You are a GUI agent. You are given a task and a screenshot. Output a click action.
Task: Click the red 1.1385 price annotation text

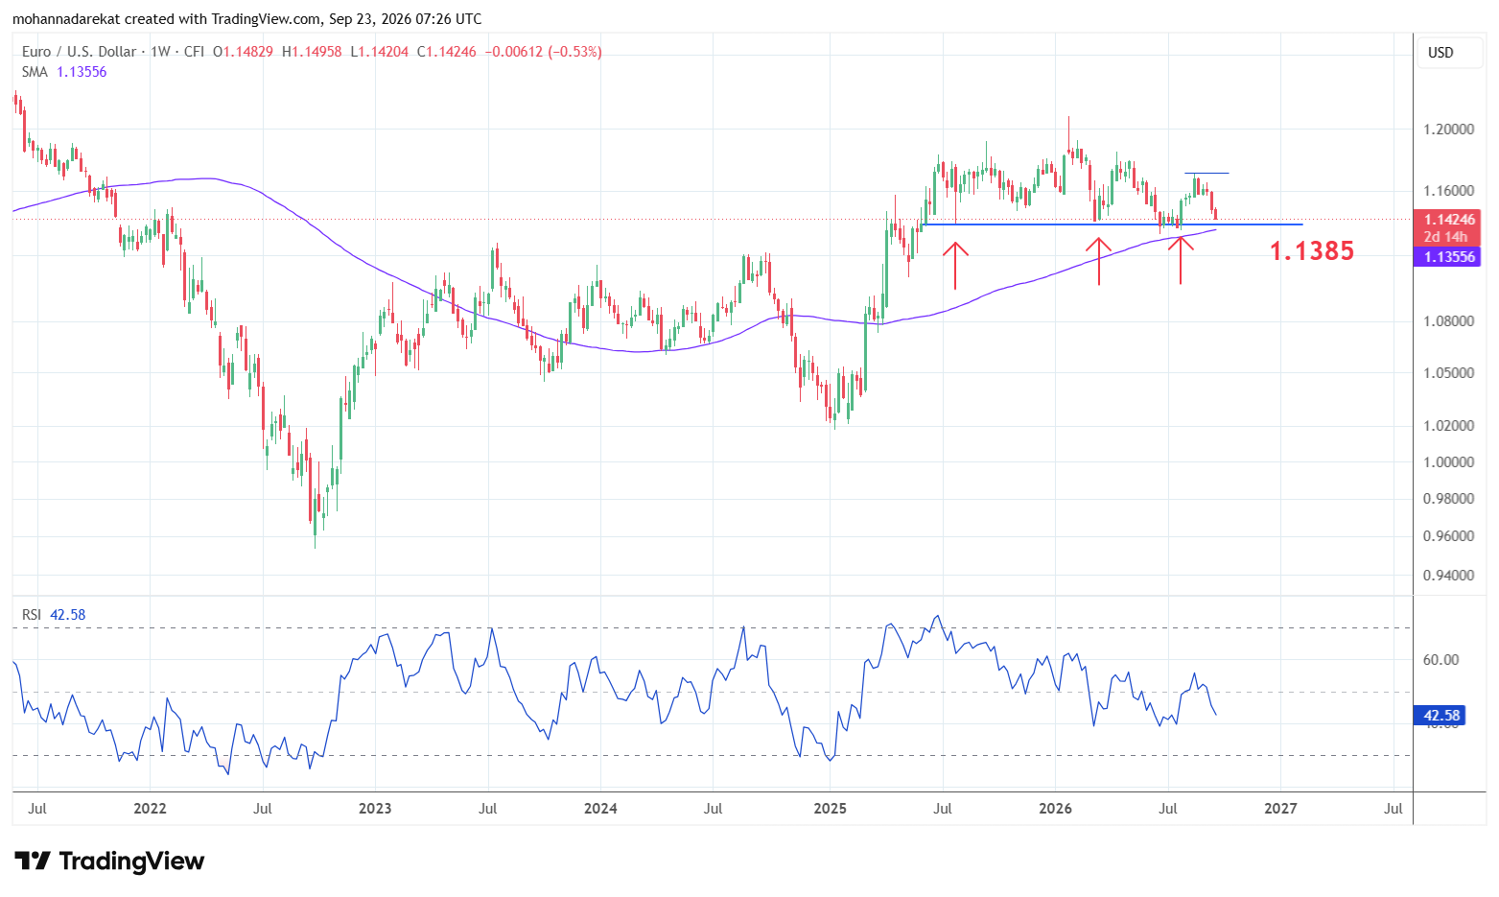coord(1312,251)
